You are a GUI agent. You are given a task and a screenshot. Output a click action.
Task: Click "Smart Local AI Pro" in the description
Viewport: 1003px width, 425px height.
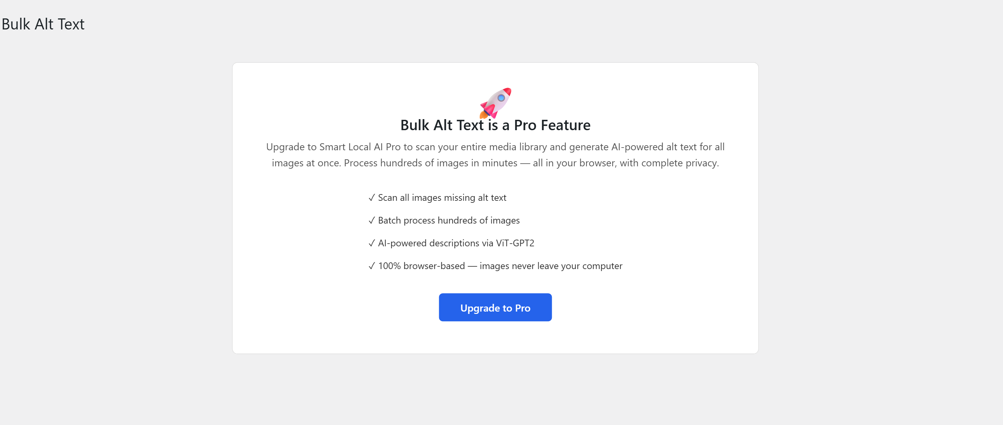359,147
